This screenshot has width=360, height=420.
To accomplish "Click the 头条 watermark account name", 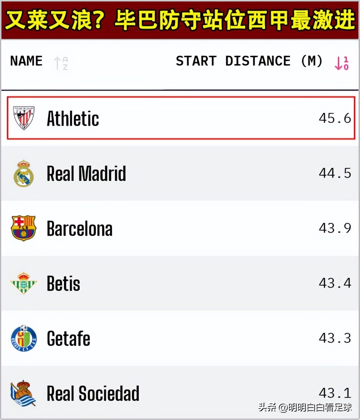I will [305, 407].
